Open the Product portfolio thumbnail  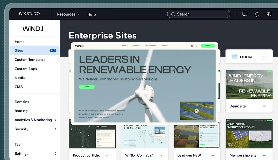(x=92, y=136)
